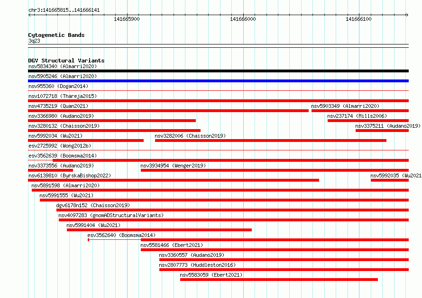Image resolution: width=422 pixels, height=298 pixels.
Task: Click the nsv5991404 (Wu2021) label
Action: click(x=93, y=225)
